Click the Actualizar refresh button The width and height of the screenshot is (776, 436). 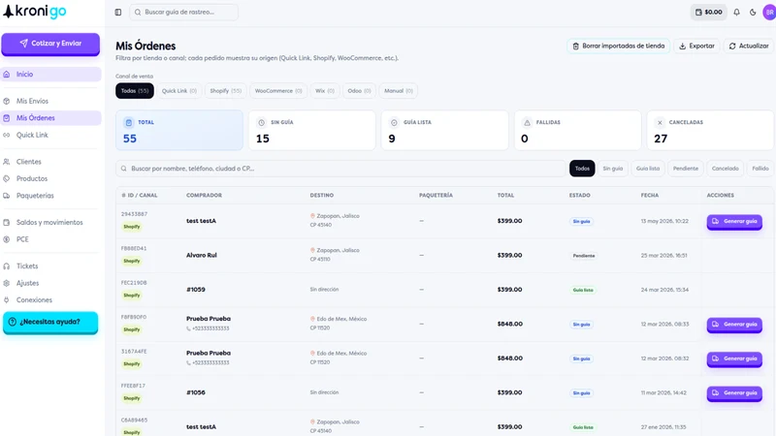(x=748, y=46)
